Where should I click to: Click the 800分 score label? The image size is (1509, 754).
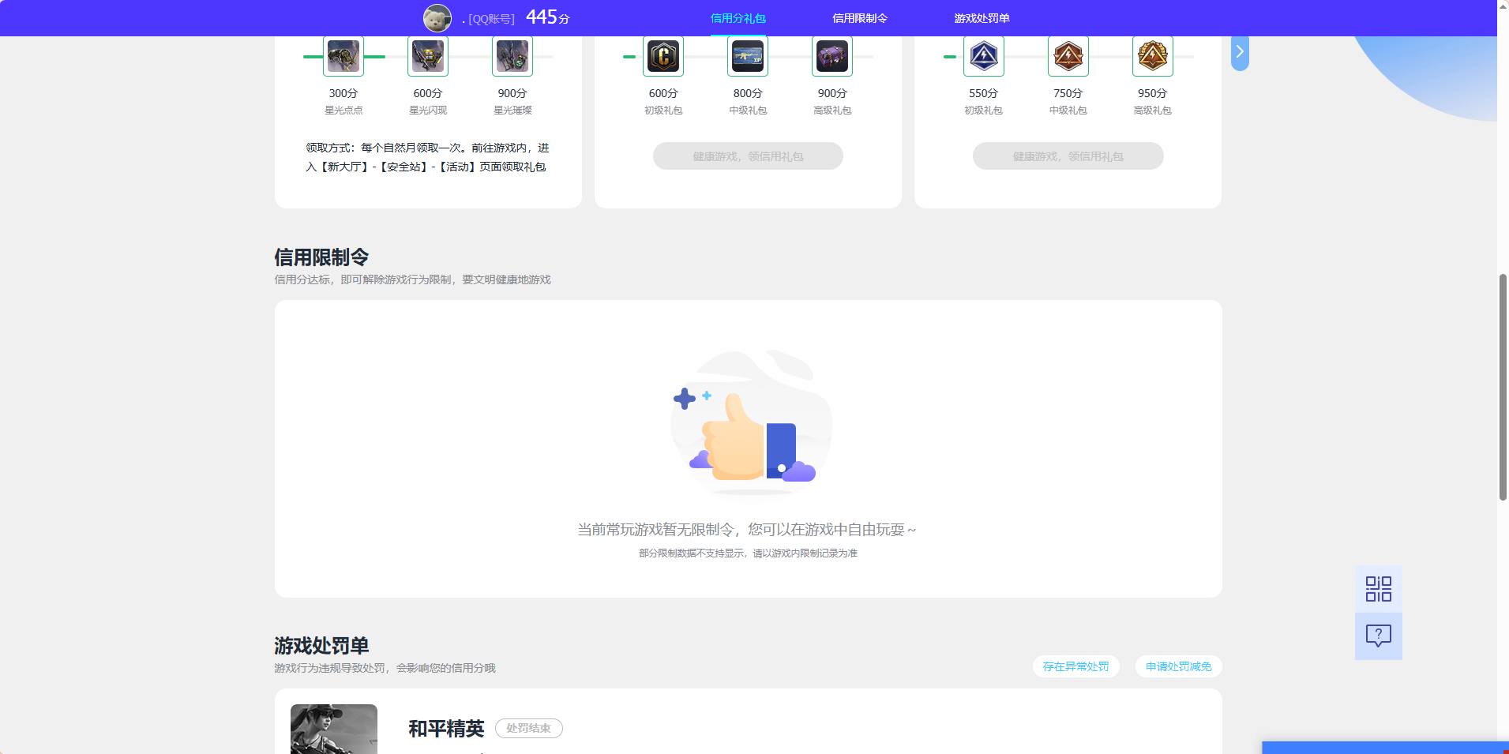(x=748, y=93)
